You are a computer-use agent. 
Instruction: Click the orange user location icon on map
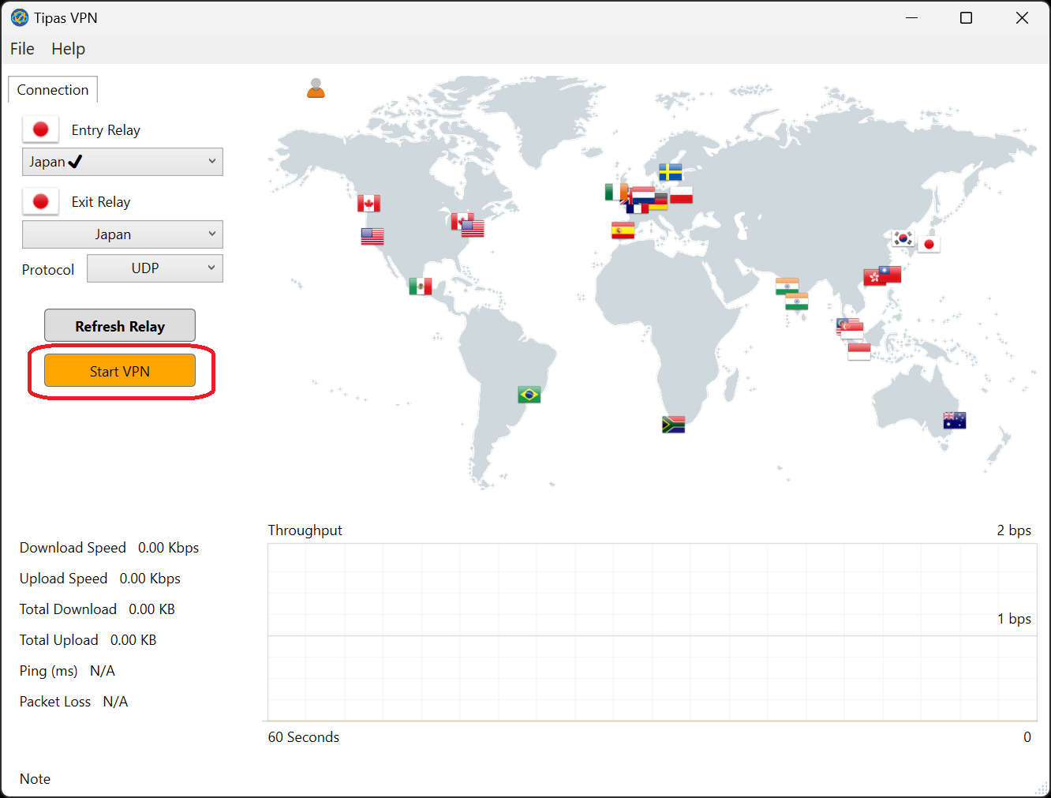click(x=316, y=88)
